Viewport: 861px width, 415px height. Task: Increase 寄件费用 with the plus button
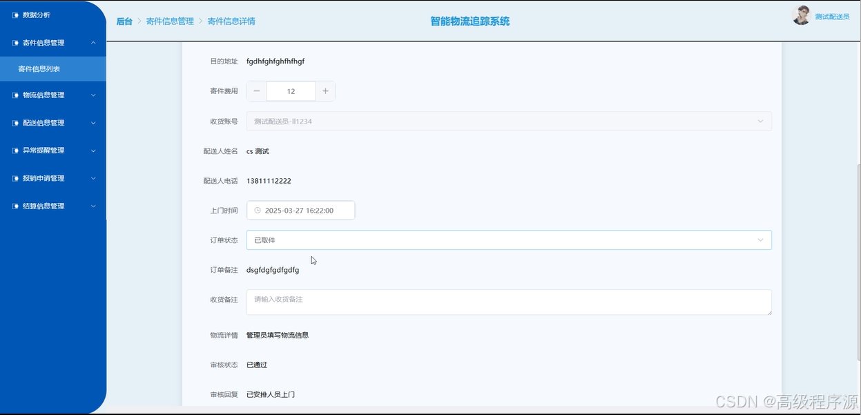point(325,91)
